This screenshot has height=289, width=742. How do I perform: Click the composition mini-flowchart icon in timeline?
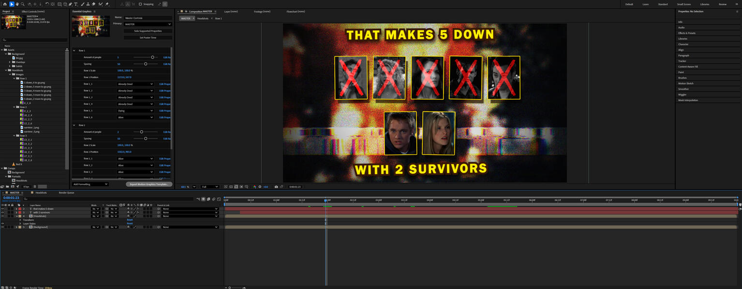click(198, 199)
